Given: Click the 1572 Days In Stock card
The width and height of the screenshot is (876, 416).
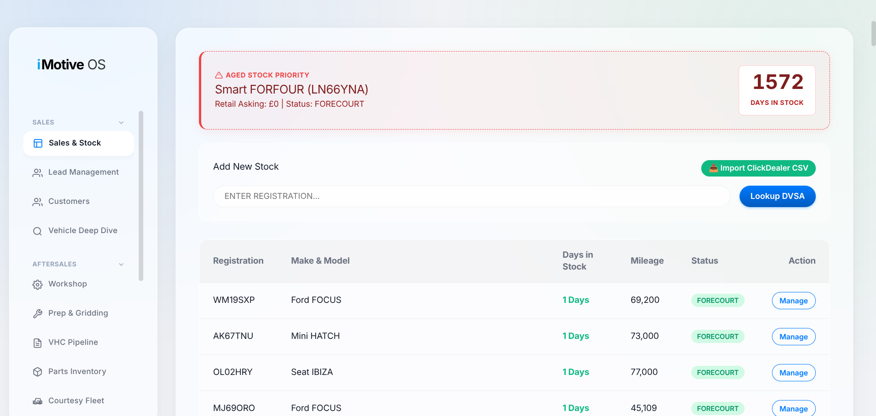Looking at the screenshot, I should pos(777,90).
